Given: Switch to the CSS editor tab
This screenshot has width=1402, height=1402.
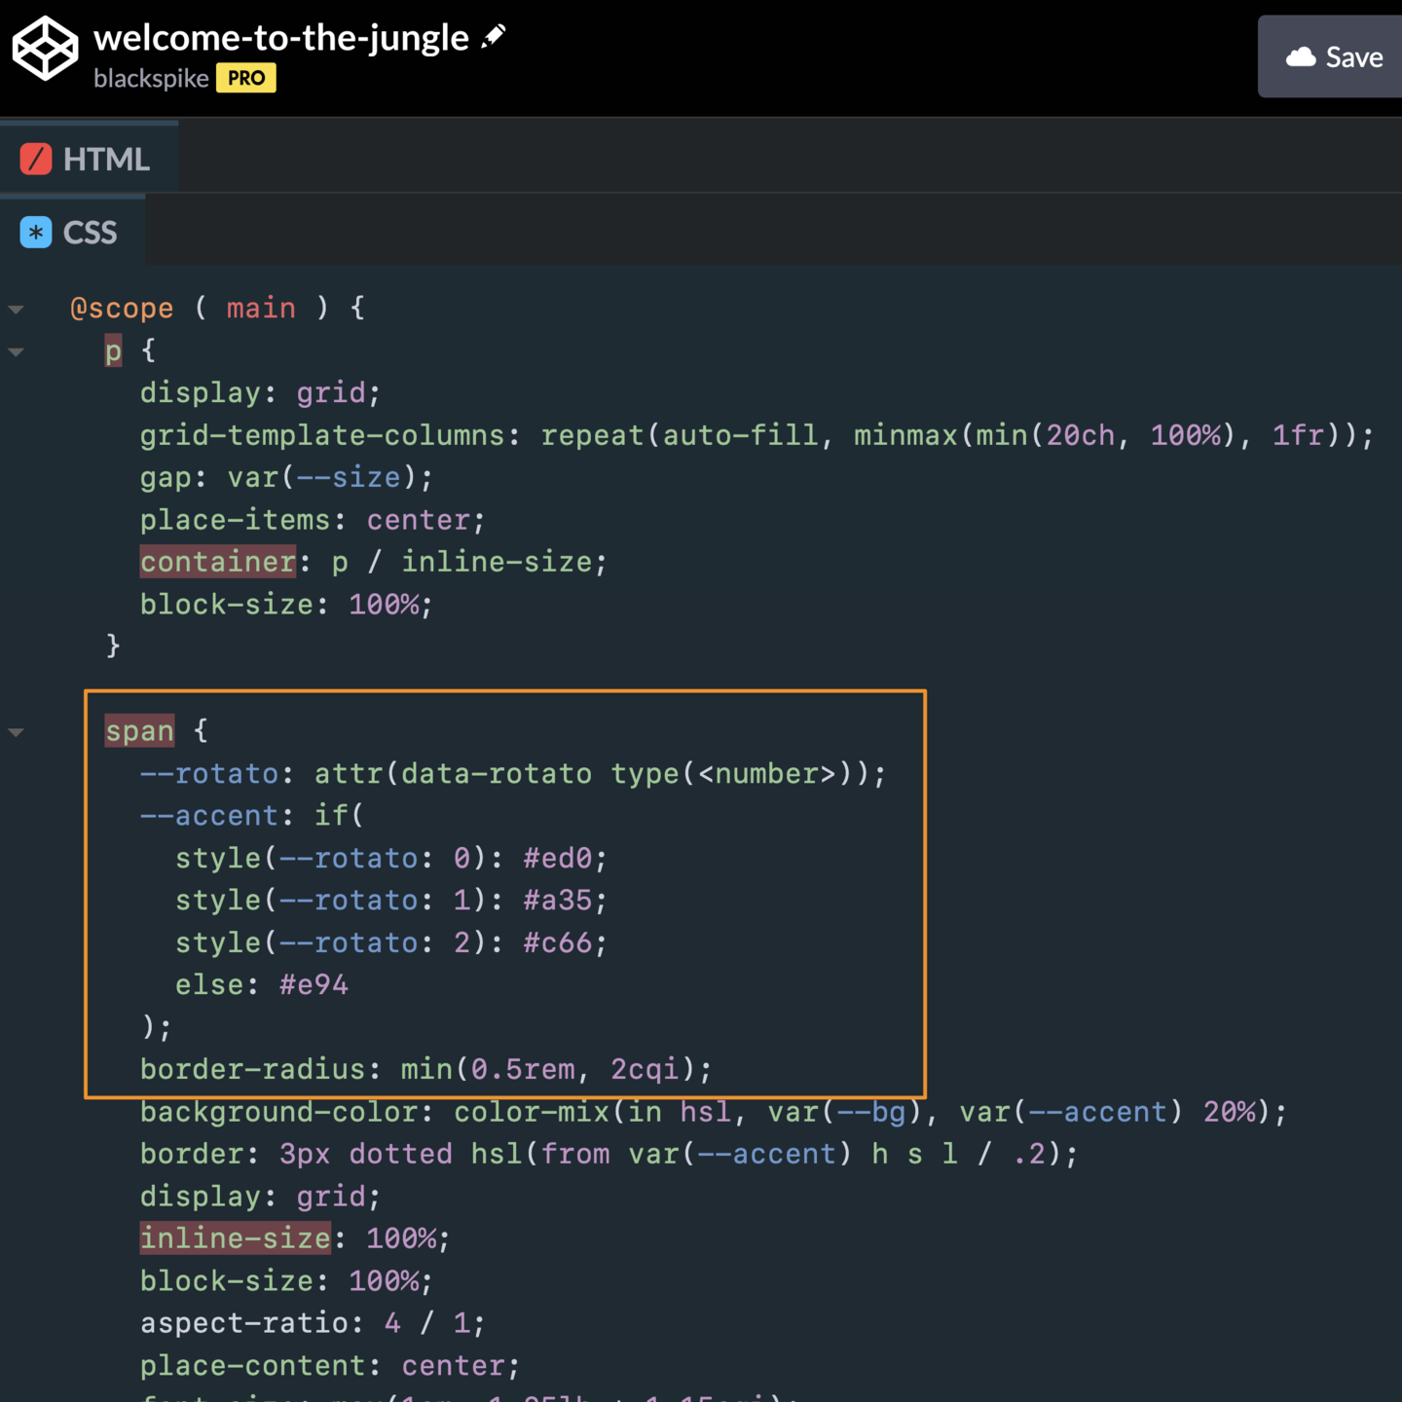Looking at the screenshot, I should pyautogui.click(x=72, y=233).
